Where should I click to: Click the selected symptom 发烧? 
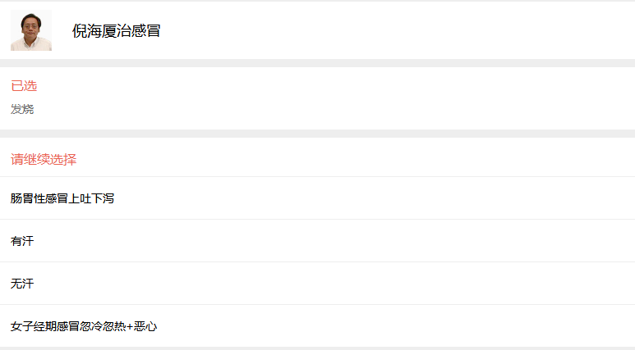[x=22, y=109]
